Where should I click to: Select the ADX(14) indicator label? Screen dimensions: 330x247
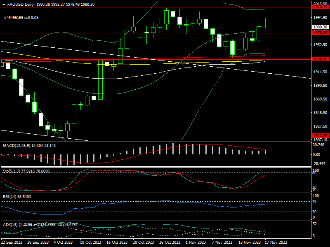tap(11, 224)
